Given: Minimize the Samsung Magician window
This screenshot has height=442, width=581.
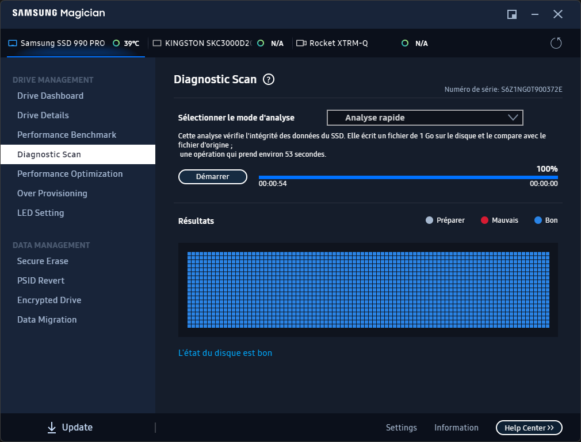Looking at the screenshot, I should pos(534,14).
